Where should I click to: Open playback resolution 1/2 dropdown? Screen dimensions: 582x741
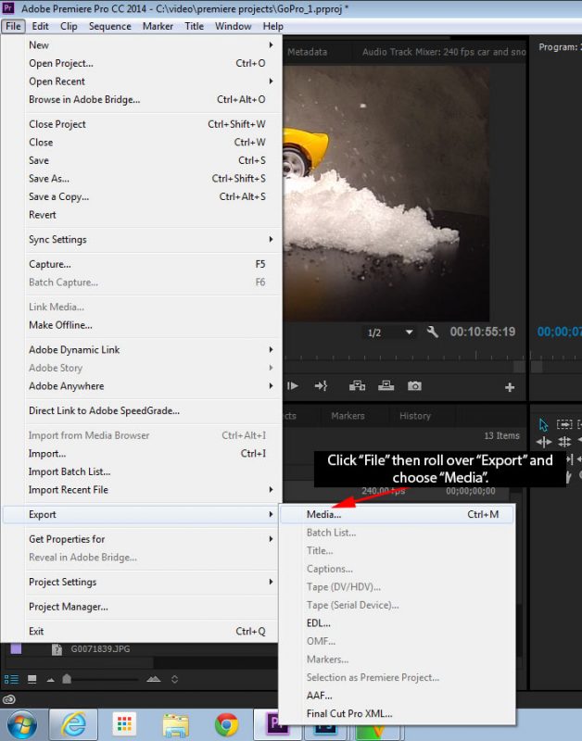click(390, 333)
